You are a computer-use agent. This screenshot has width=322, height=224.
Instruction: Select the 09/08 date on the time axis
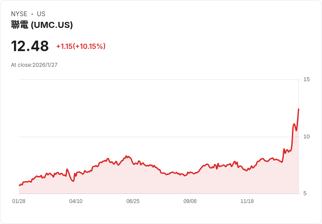(190, 201)
